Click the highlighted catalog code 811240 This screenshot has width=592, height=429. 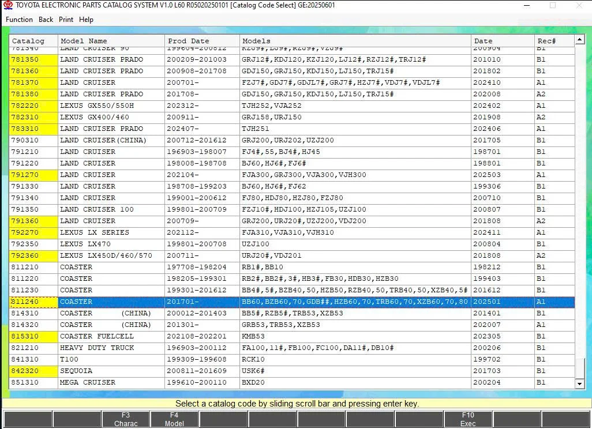coord(33,302)
